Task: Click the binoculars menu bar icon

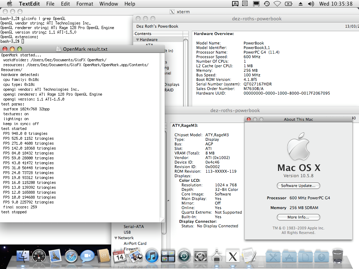Action: click(x=235, y=4)
